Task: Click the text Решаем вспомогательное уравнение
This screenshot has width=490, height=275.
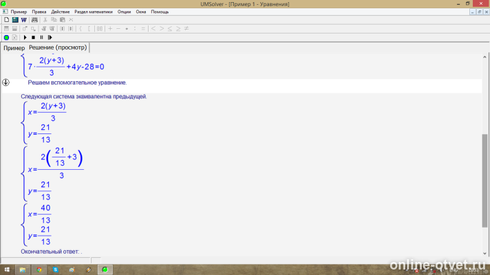Action: tap(77, 82)
